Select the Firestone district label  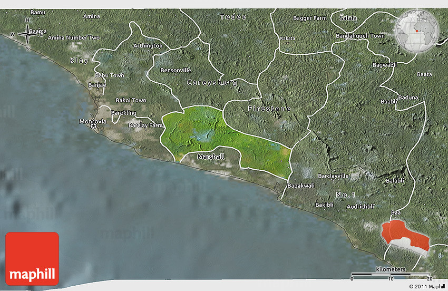[269, 108]
